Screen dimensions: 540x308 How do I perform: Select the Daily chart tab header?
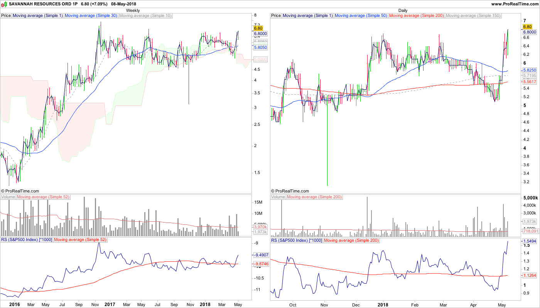click(x=403, y=10)
